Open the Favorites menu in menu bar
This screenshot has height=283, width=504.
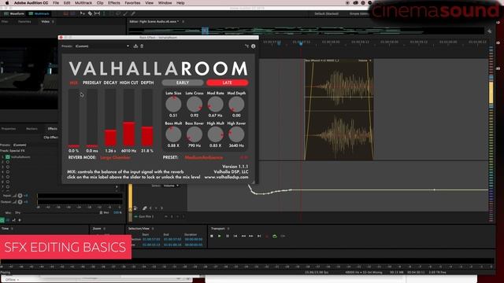click(x=132, y=3)
